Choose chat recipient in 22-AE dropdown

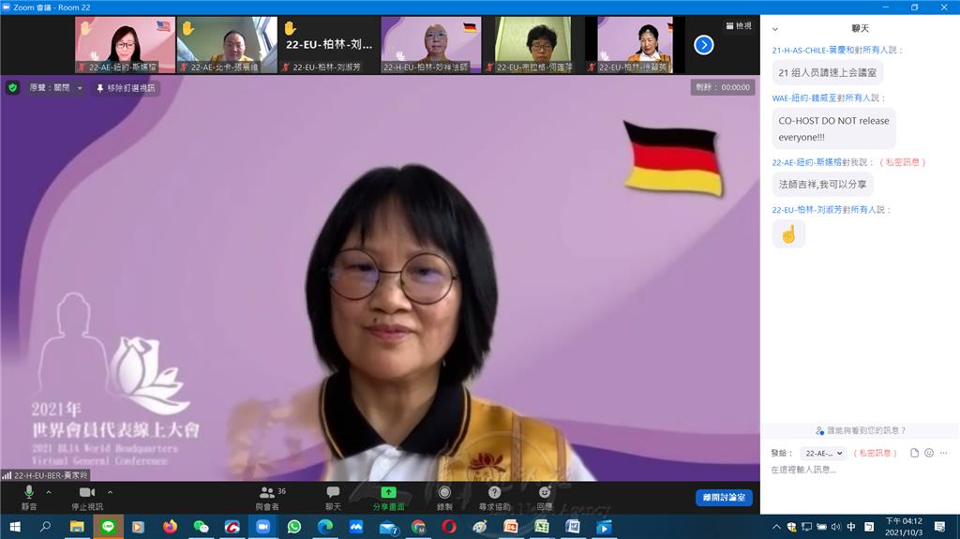(x=823, y=454)
